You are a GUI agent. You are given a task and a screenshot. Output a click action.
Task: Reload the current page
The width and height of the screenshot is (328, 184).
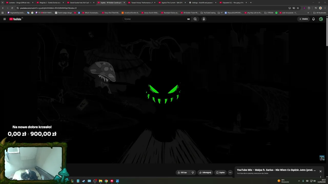(x=12, y=8)
